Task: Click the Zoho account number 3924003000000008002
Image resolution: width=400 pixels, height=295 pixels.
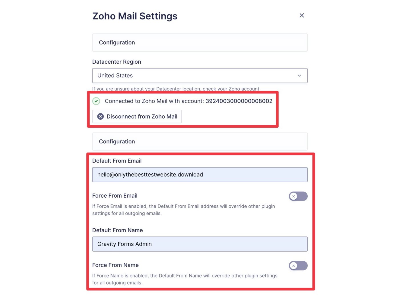Action: click(239, 101)
